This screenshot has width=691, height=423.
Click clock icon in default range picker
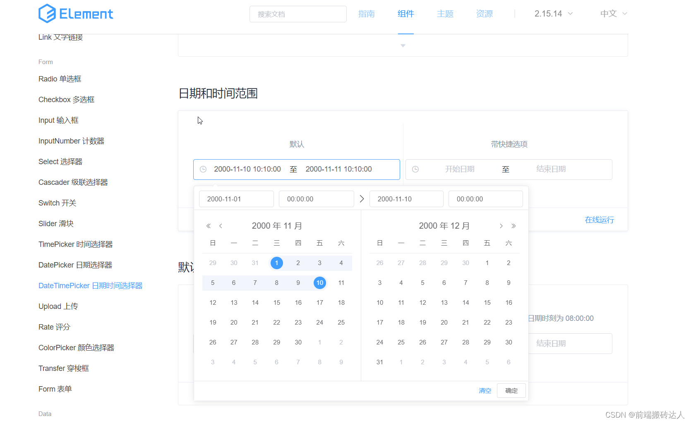[x=203, y=169]
